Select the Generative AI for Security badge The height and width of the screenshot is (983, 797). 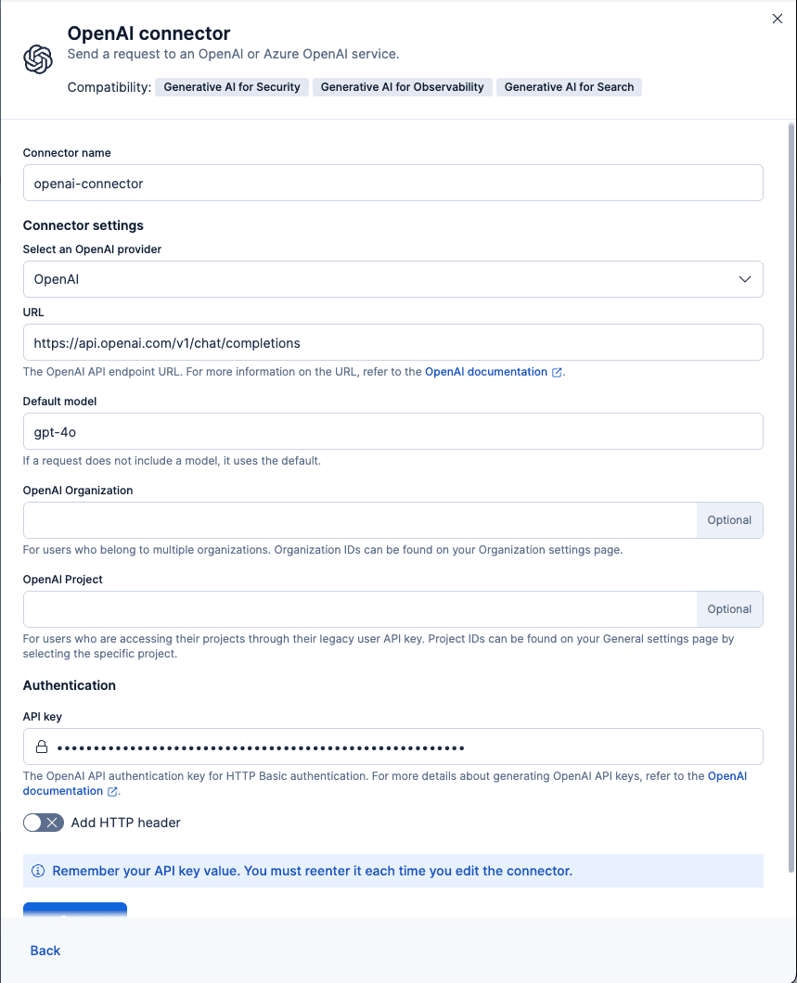coord(232,86)
